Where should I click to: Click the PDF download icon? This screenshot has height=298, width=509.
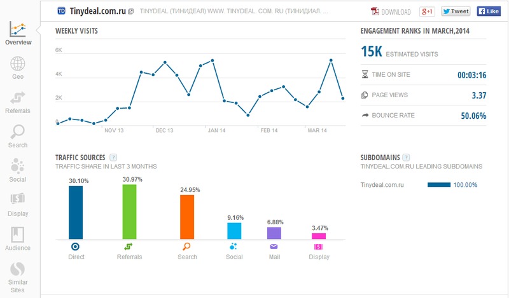point(375,11)
